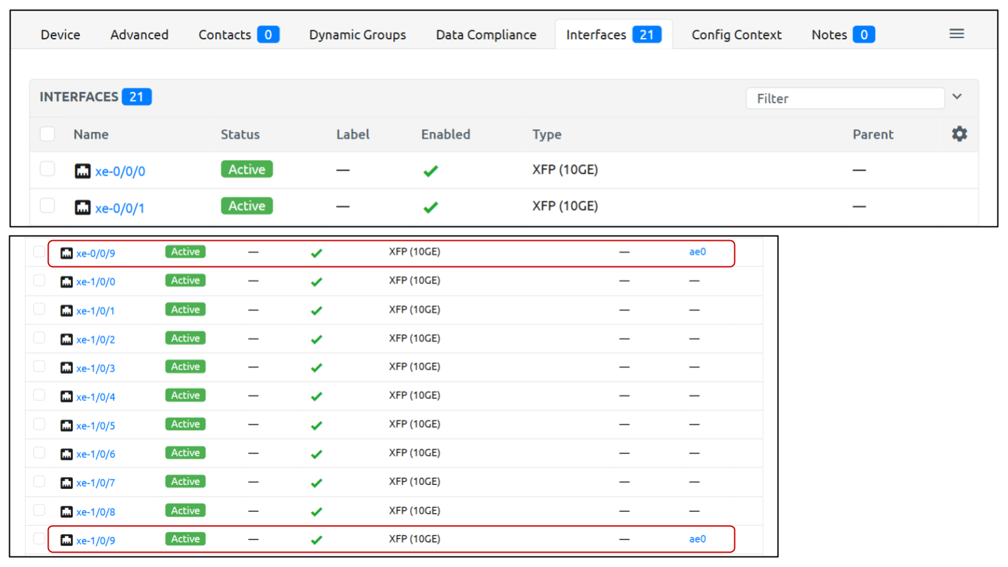Click into the Filter input field

coord(845,98)
